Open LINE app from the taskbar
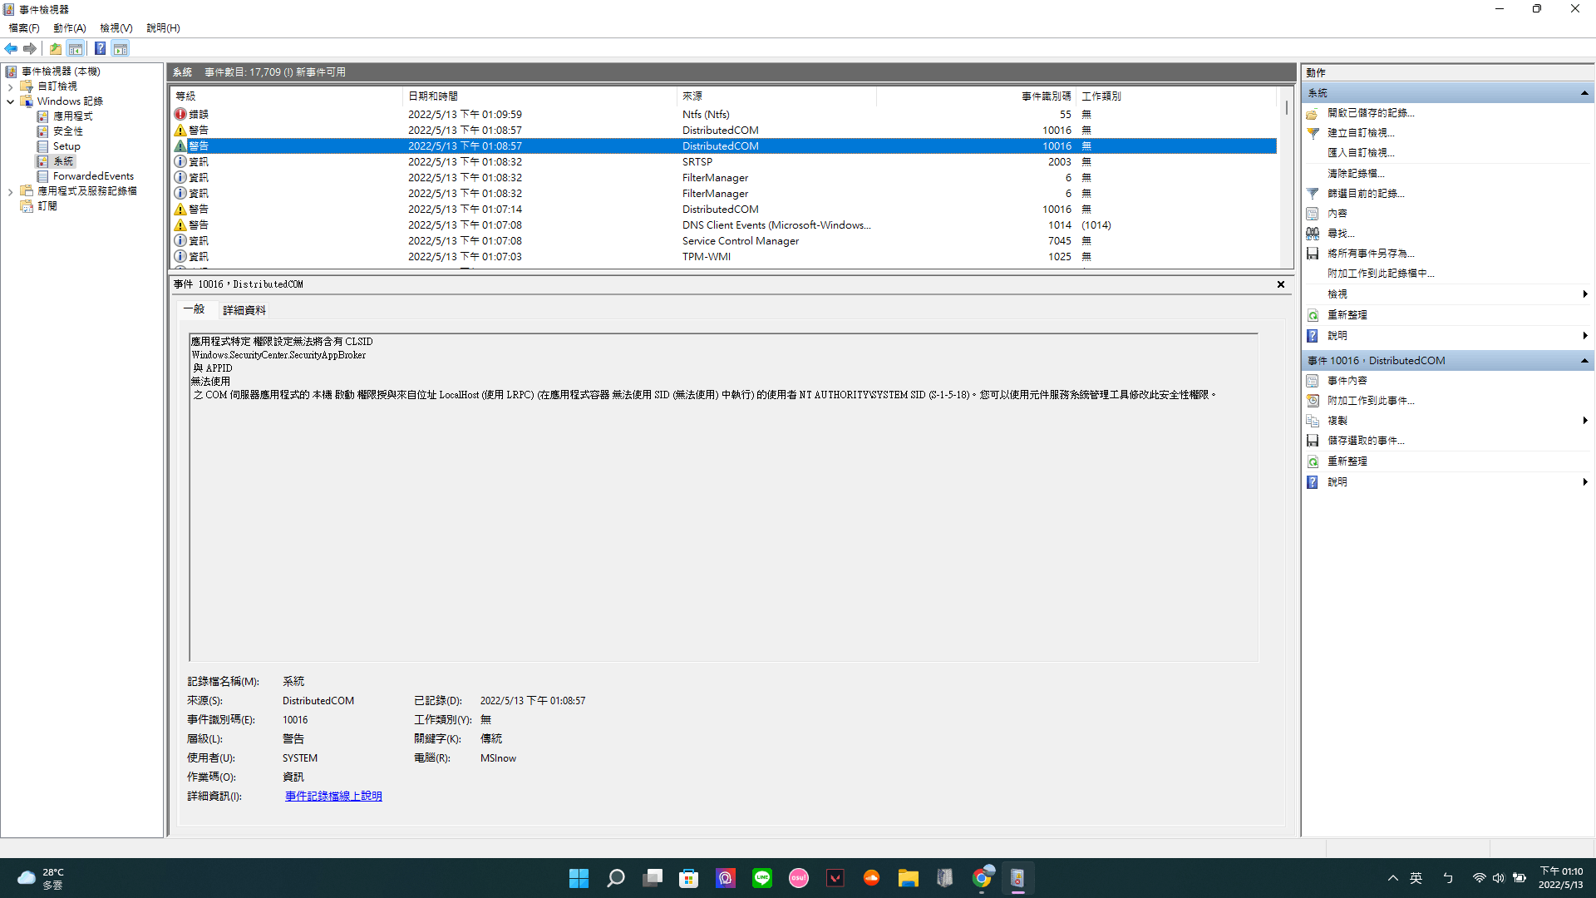1596x898 pixels. point(761,878)
